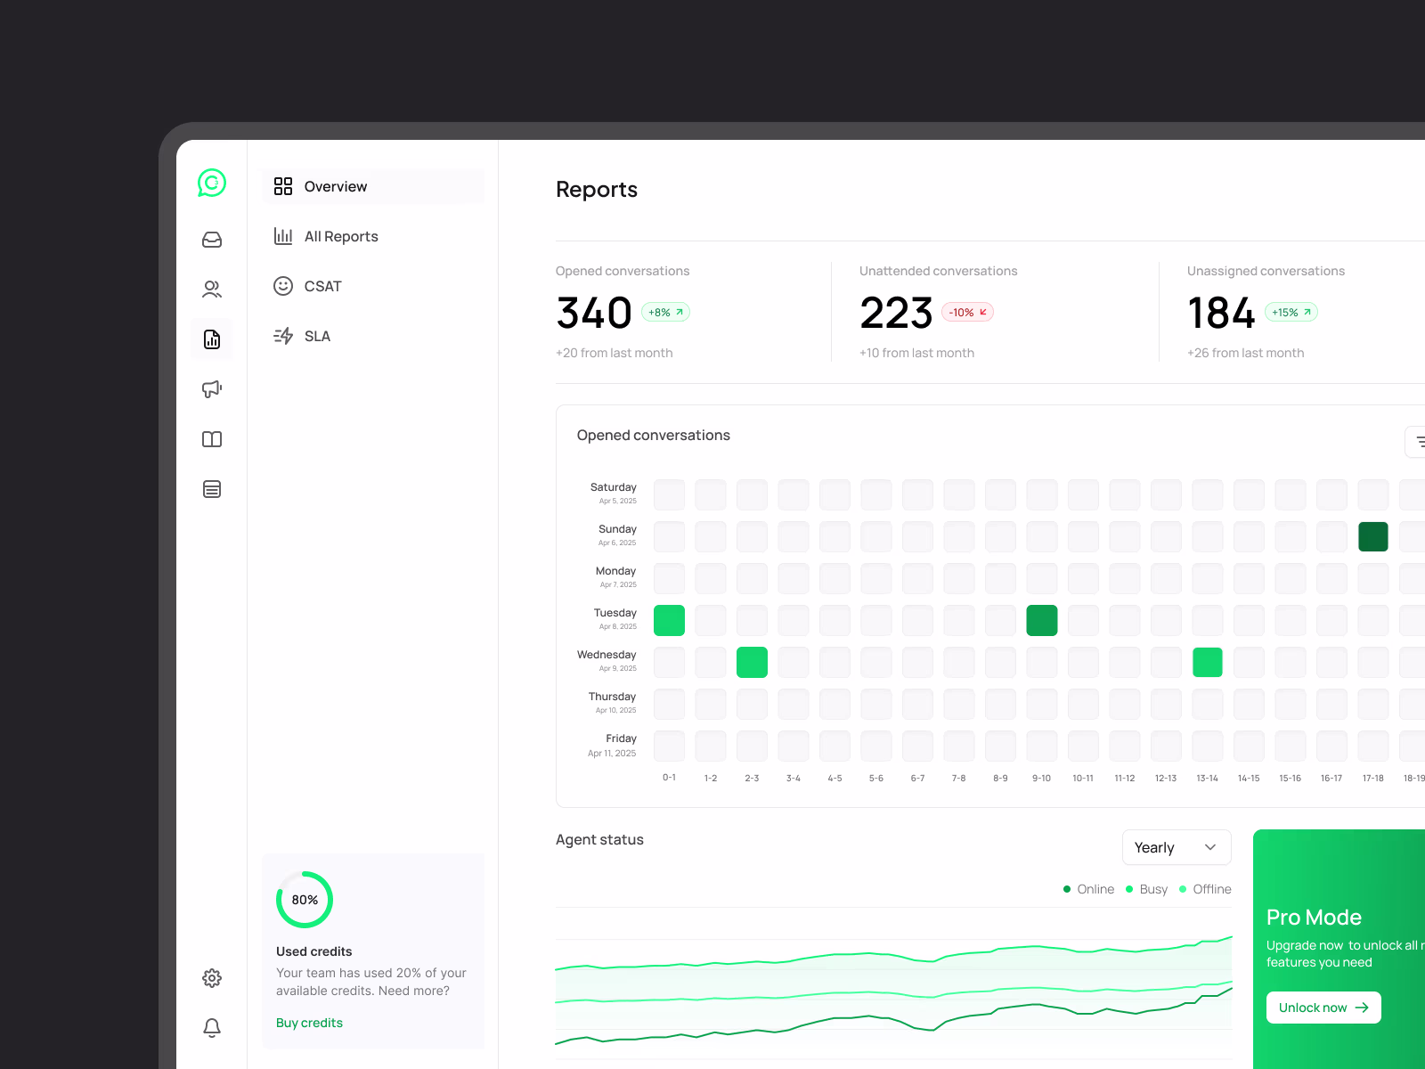Click the filter icon on Opened conversations chart

1420,441
